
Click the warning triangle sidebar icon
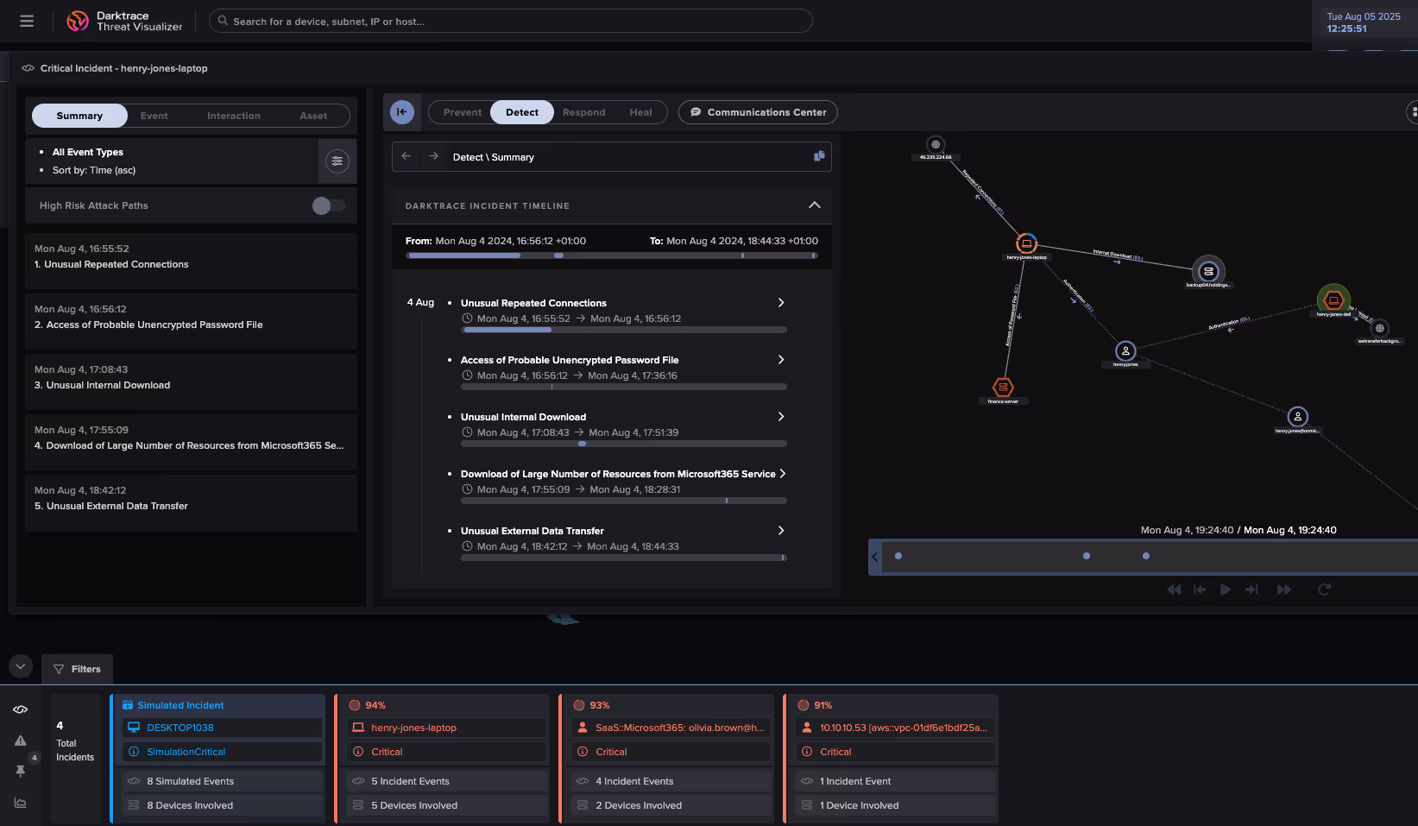point(20,741)
